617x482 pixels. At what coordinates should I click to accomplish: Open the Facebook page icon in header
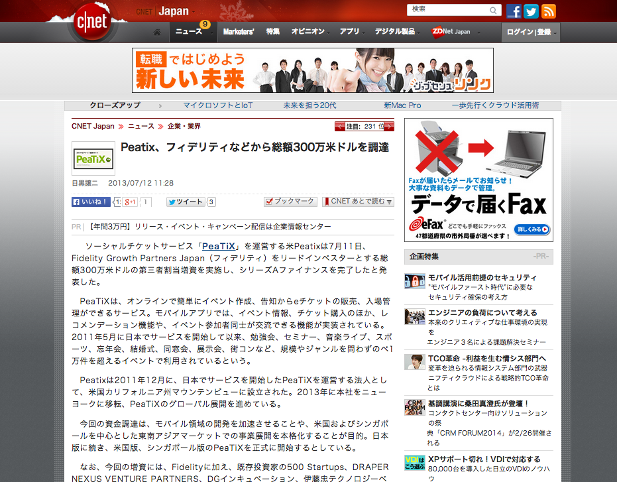(x=514, y=11)
